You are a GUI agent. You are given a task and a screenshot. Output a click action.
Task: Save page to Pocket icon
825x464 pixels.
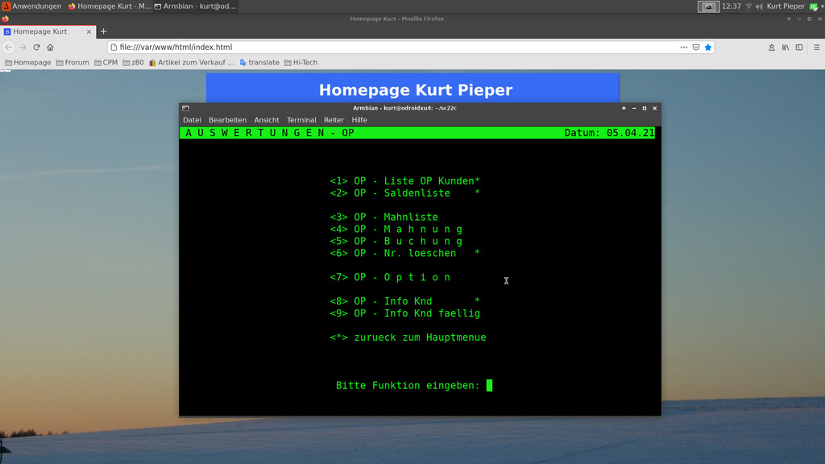click(696, 48)
